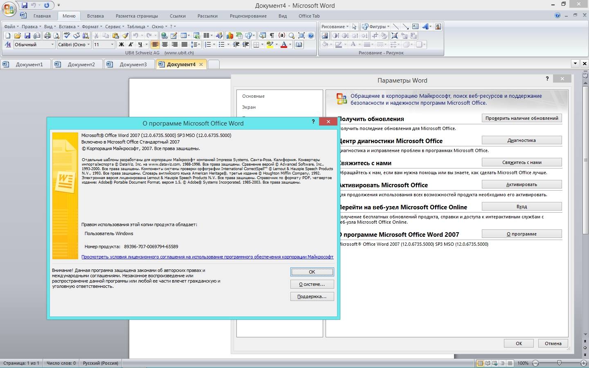Viewport: 589px width, 368px height.
Task: Open the WordArt dropdown arrow
Action: pos(430,27)
